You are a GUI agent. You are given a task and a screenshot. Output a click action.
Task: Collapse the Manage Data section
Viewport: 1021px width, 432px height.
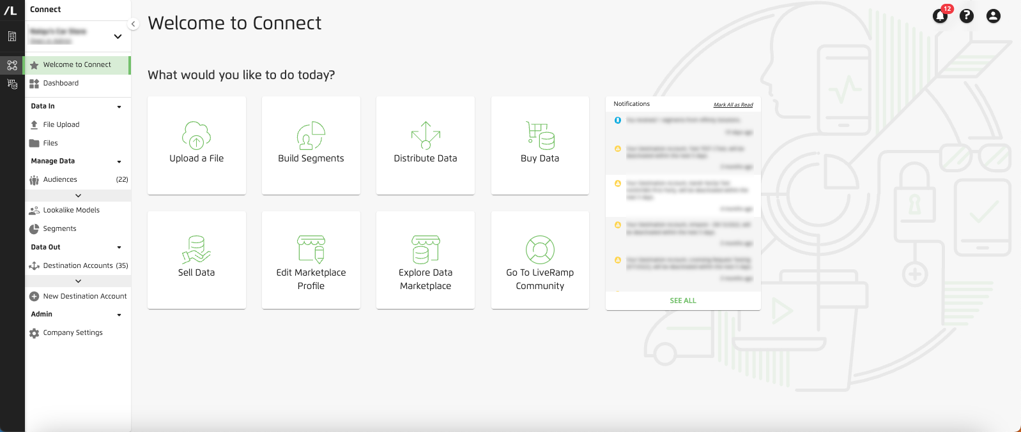click(119, 162)
